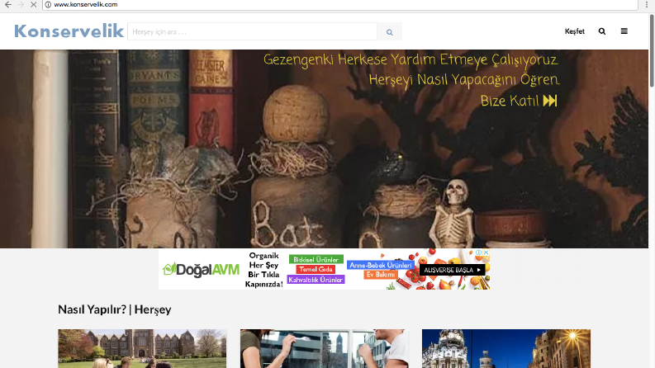
Task: Click the browser address bar URL
Action: pos(86,5)
